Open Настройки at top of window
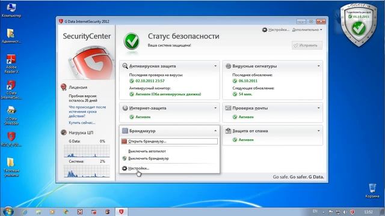This screenshot has height=216, width=385. [x=279, y=29]
